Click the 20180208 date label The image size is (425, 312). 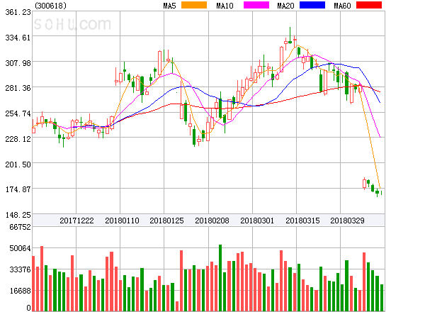(x=212, y=221)
